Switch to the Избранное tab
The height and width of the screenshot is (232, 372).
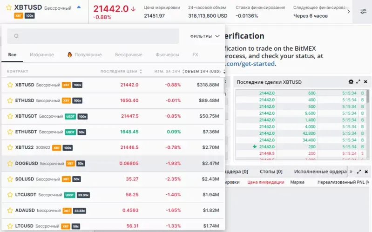tap(42, 55)
